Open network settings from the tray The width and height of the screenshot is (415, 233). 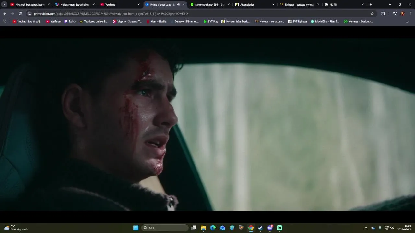[x=387, y=228]
